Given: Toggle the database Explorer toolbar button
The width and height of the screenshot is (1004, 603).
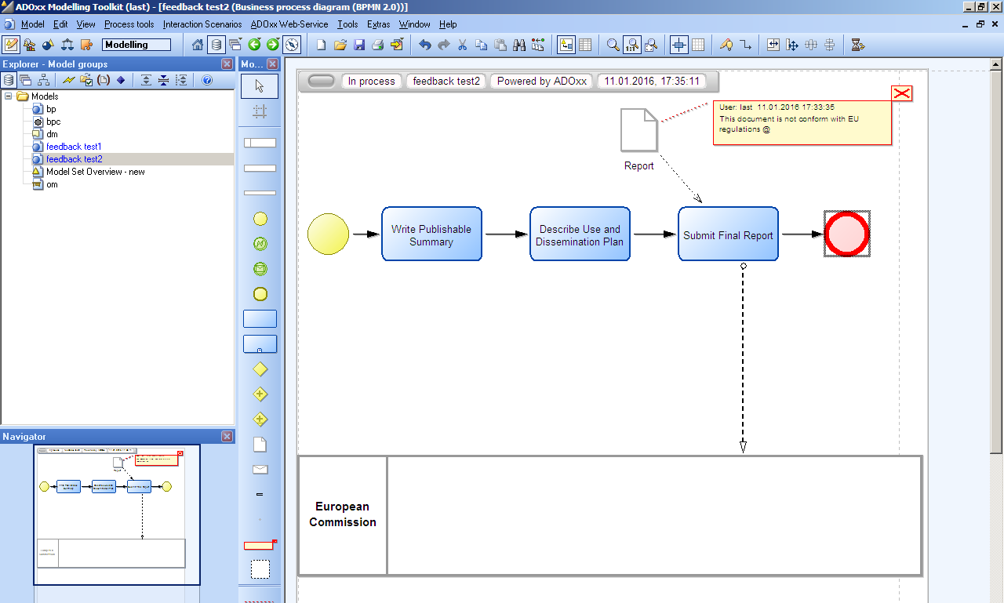Looking at the screenshot, I should point(216,45).
